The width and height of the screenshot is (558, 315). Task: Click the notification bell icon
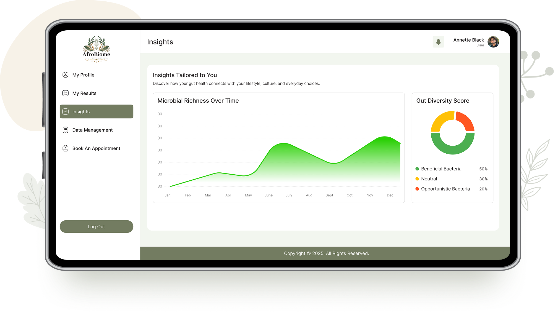tap(438, 42)
